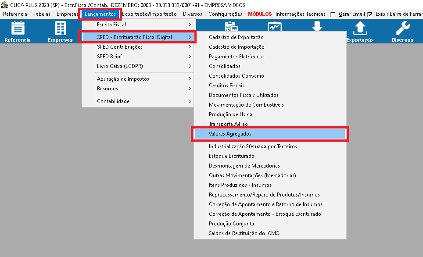Screen dimensions: 423x257
Task: Click the clipboard calculator toolbar icon
Action: [x=231, y=26]
